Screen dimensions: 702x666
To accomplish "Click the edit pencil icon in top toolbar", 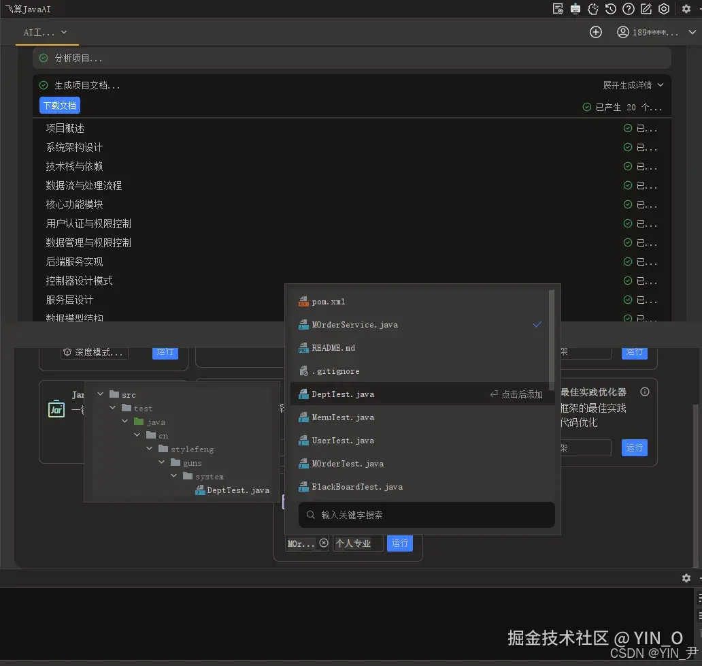I will coord(646,9).
